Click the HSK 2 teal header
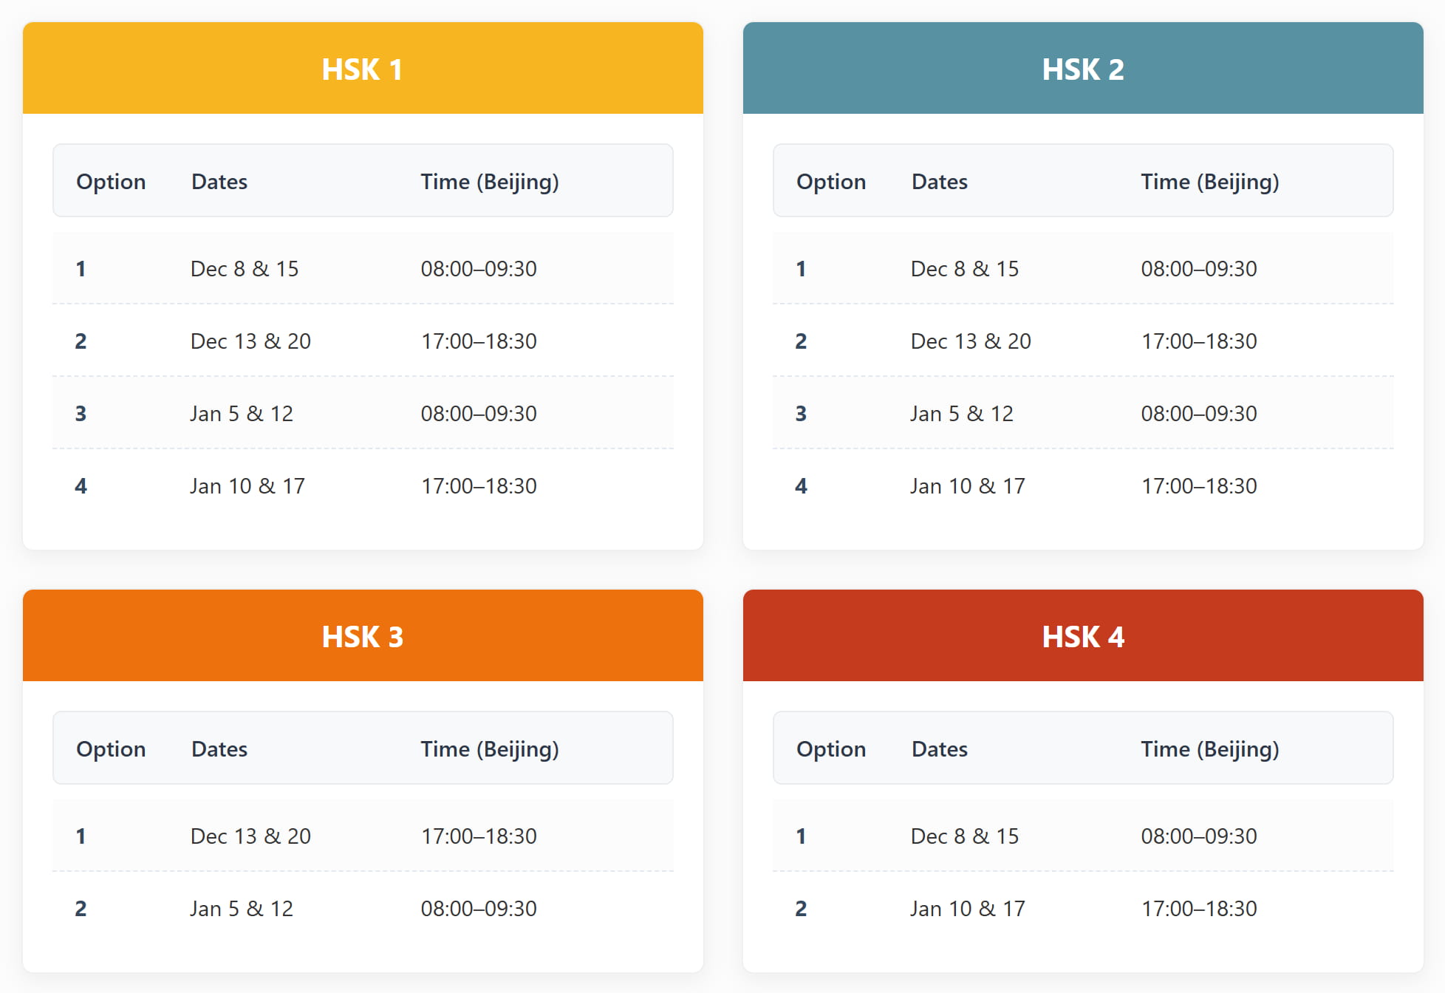The image size is (1445, 993). pyautogui.click(x=1082, y=69)
